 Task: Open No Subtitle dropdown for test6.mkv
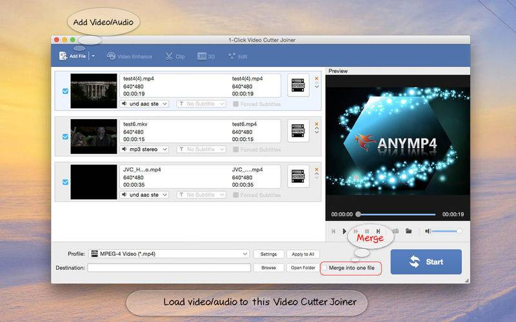pyautogui.click(x=201, y=149)
